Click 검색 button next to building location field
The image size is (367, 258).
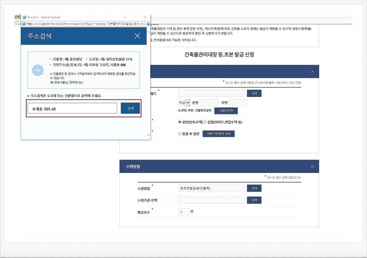coord(254,93)
